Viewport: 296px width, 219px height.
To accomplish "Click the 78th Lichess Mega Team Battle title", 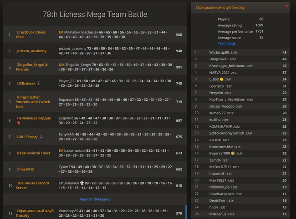I will tap(95, 14).
